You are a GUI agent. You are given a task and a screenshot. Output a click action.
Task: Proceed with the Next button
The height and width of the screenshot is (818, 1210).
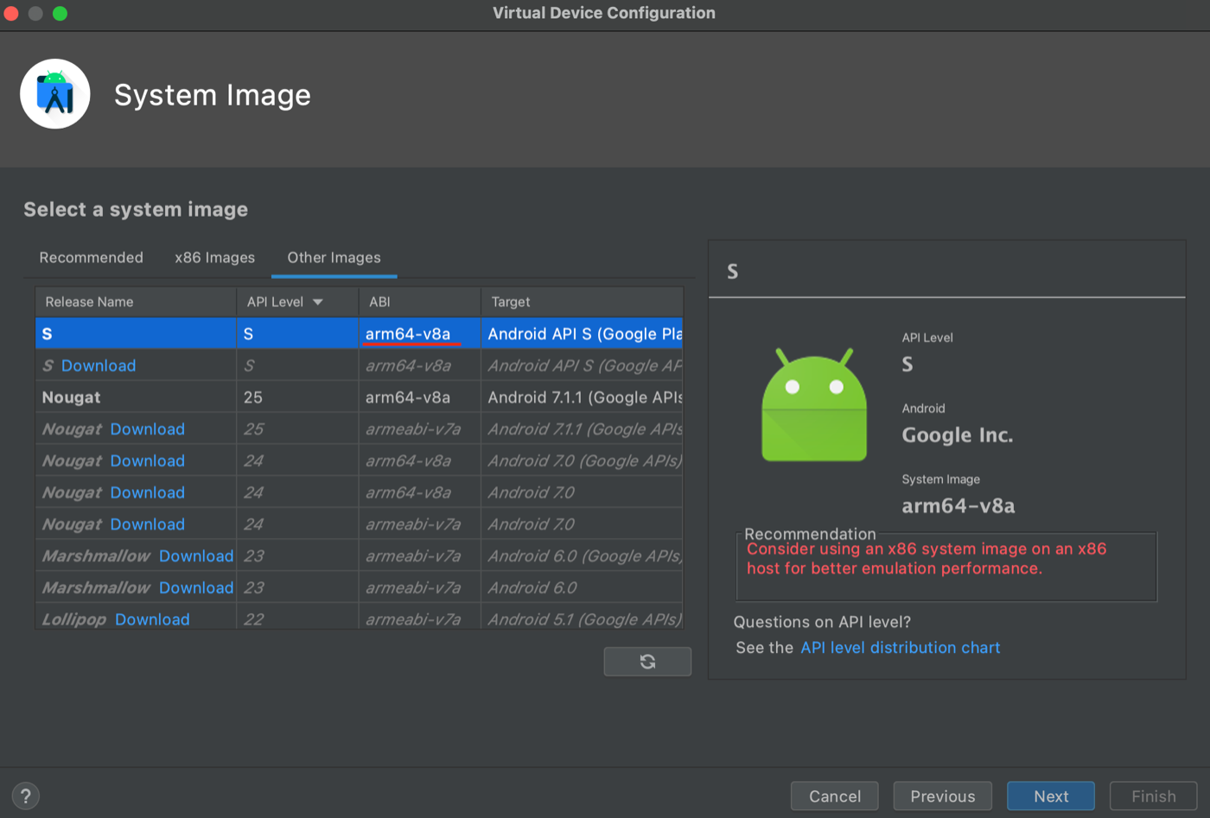click(1051, 796)
